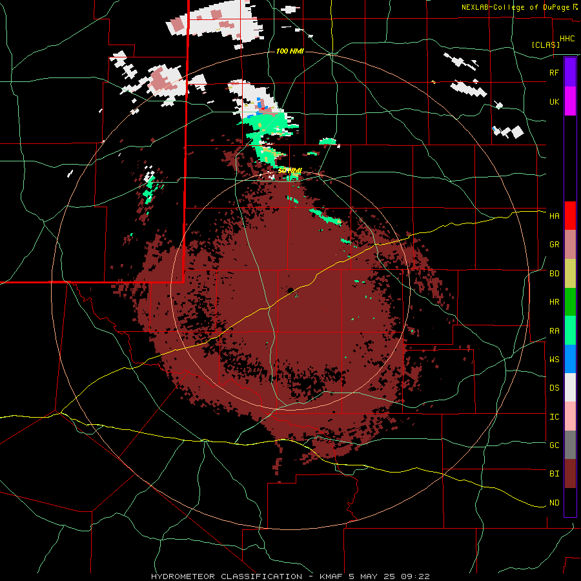Click the IC legend label

(554, 417)
